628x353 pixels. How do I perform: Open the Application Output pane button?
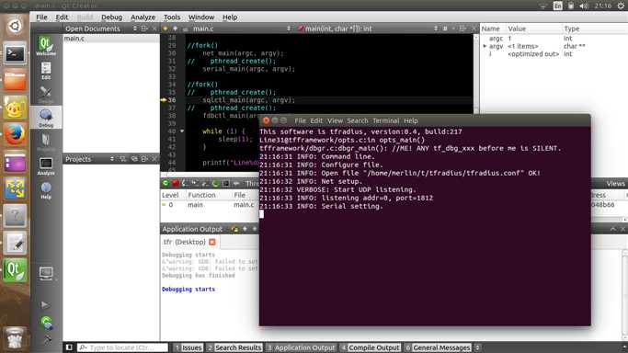coord(301,347)
